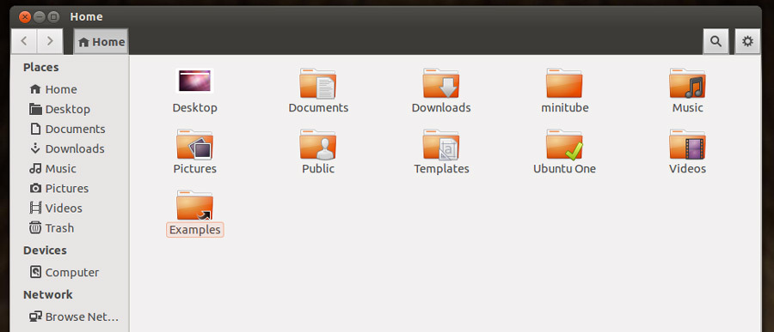The width and height of the screenshot is (774, 332).
Task: Select Documents in the sidebar
Action: [70, 129]
